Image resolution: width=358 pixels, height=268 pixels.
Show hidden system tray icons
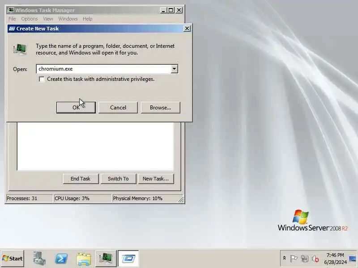point(285,258)
